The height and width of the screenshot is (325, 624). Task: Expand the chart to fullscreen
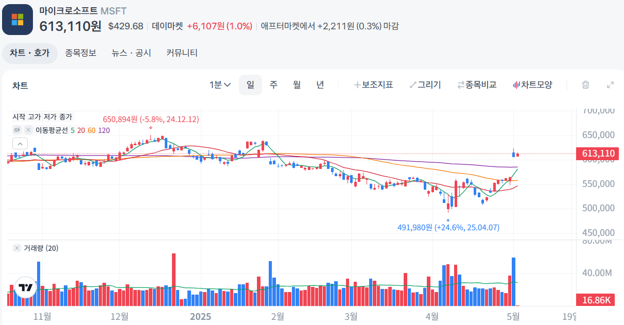[610, 84]
